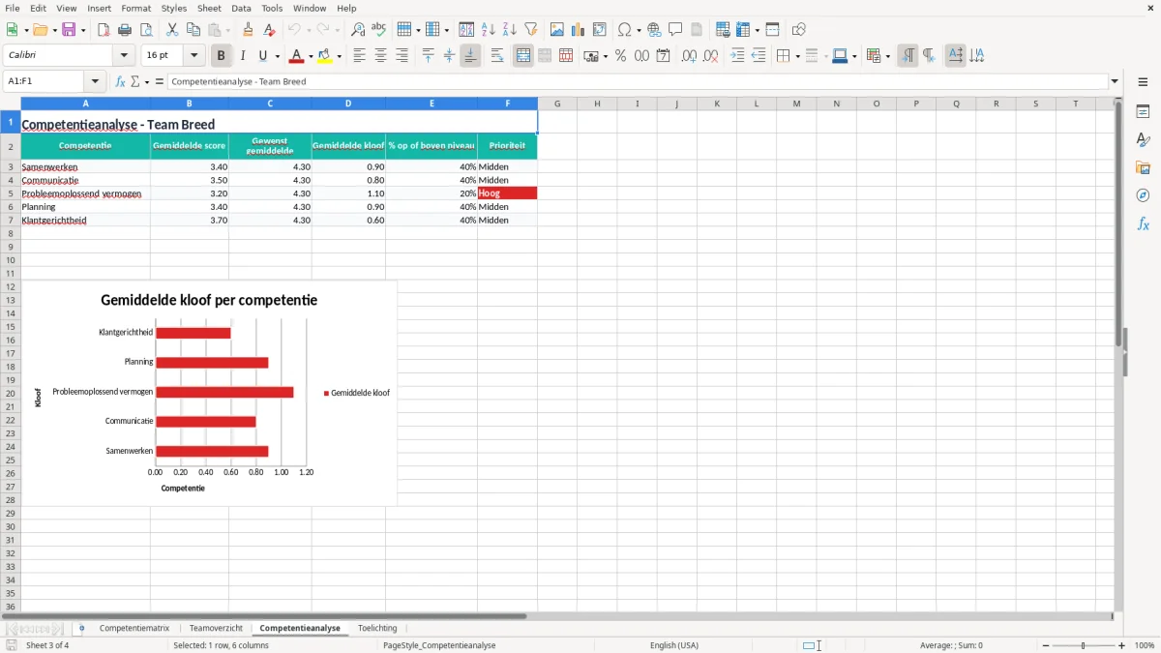The width and height of the screenshot is (1161, 653).
Task: Open the borders dropdown arrow
Action: [x=796, y=56]
